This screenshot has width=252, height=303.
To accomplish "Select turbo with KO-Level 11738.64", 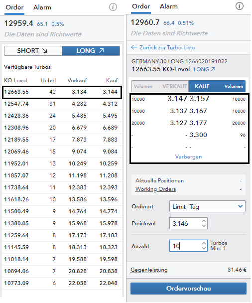I will 62,188.
